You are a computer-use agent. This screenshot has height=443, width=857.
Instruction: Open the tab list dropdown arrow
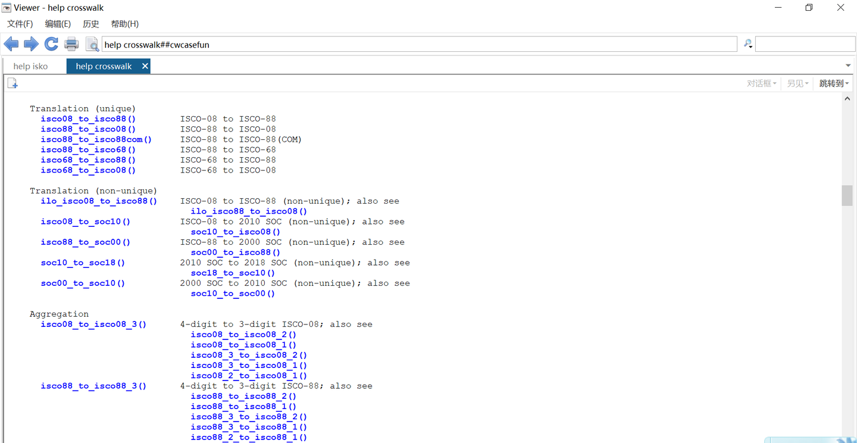click(x=848, y=65)
